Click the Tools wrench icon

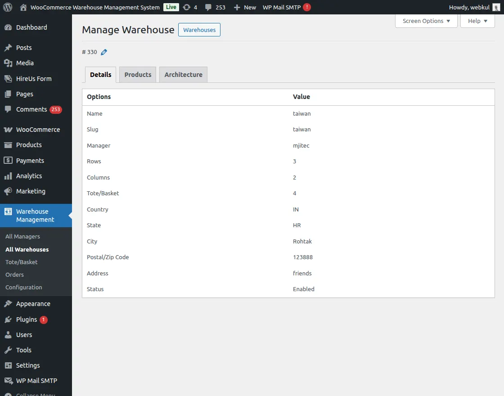tap(8, 350)
